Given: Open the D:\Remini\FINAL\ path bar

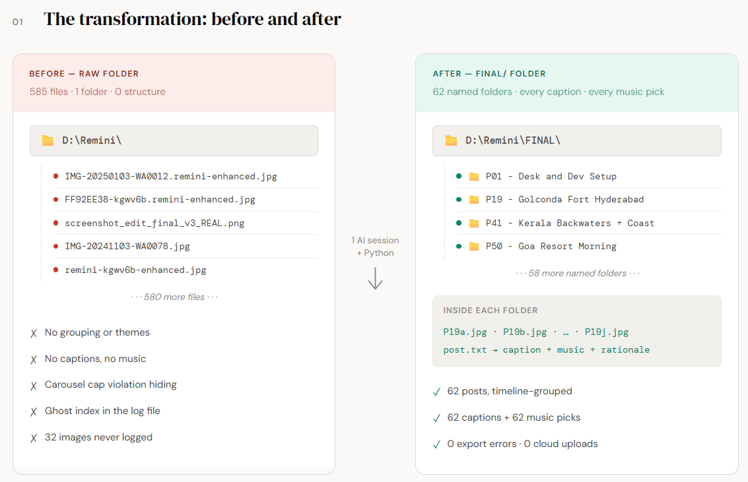Looking at the screenshot, I should tap(577, 140).
